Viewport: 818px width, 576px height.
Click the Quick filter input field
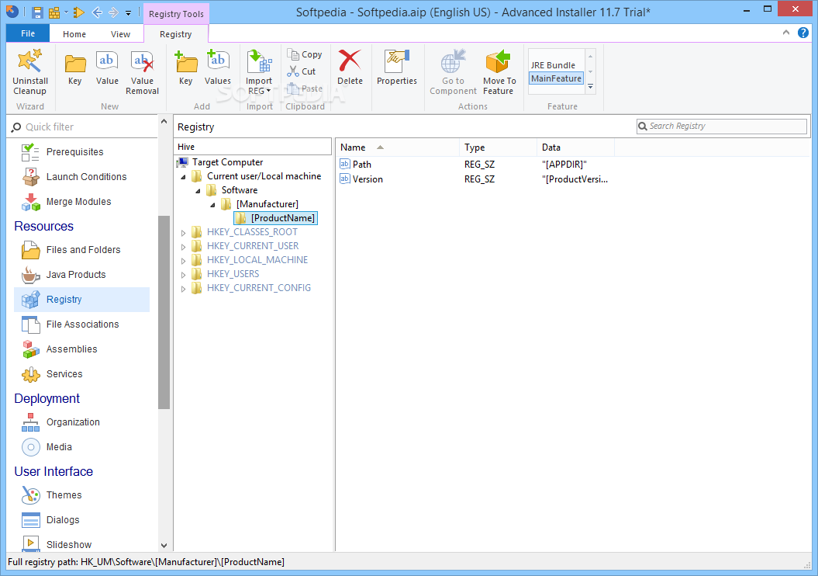click(x=84, y=127)
